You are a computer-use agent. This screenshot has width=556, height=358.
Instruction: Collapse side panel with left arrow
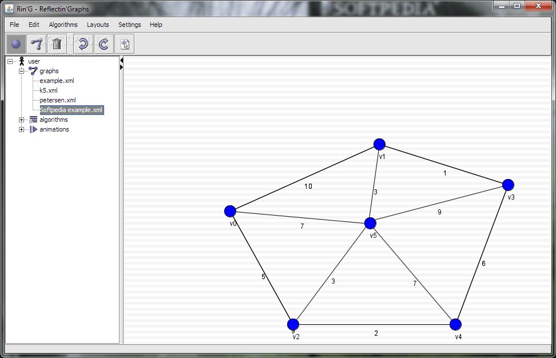coord(121,60)
